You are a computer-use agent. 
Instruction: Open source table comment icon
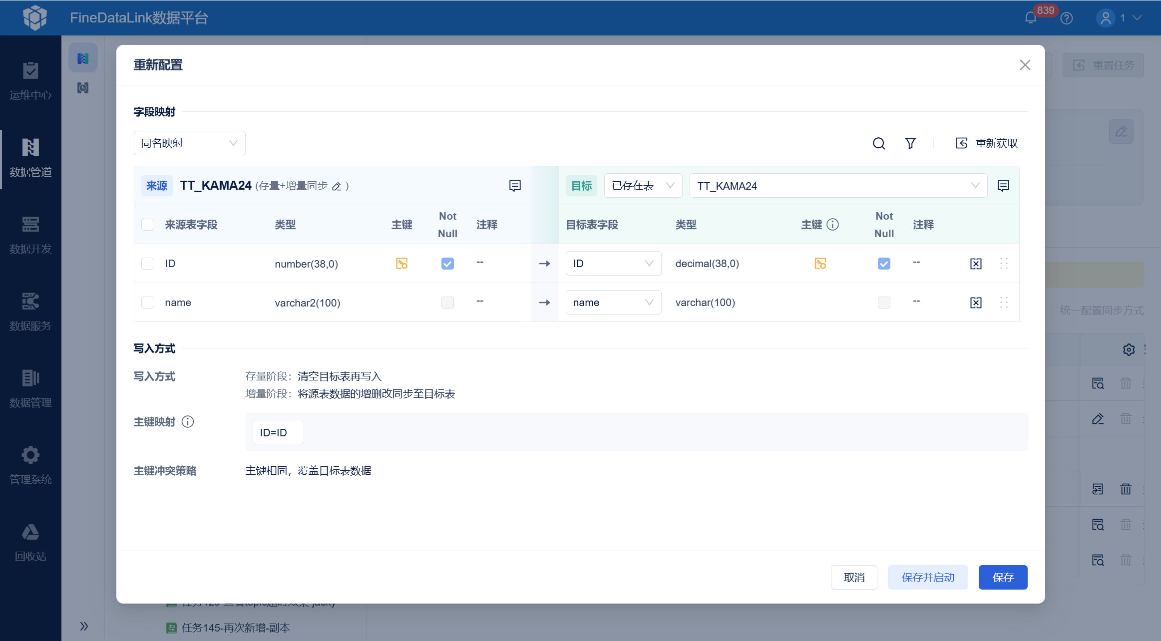click(x=515, y=186)
